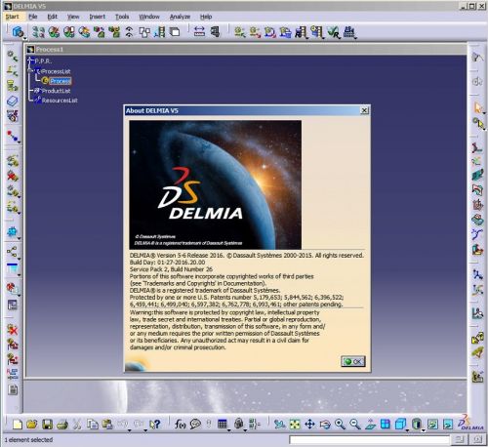The image size is (488, 447).
Task: Open the Undo history dropdown arrow
Action: (129, 430)
